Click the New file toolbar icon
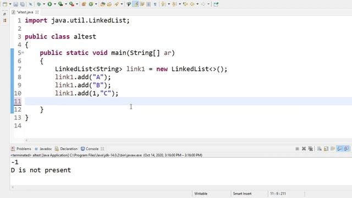Image resolution: width=352 pixels, height=198 pixels. 5,4
